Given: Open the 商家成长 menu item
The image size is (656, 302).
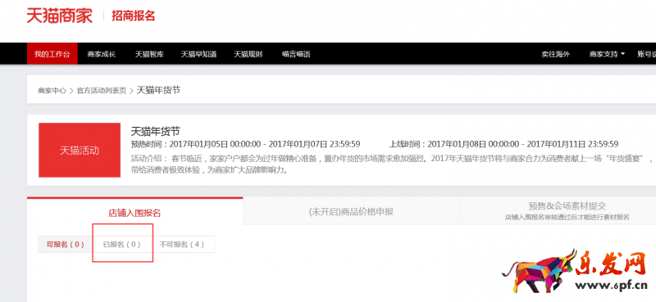Looking at the screenshot, I should point(101,54).
